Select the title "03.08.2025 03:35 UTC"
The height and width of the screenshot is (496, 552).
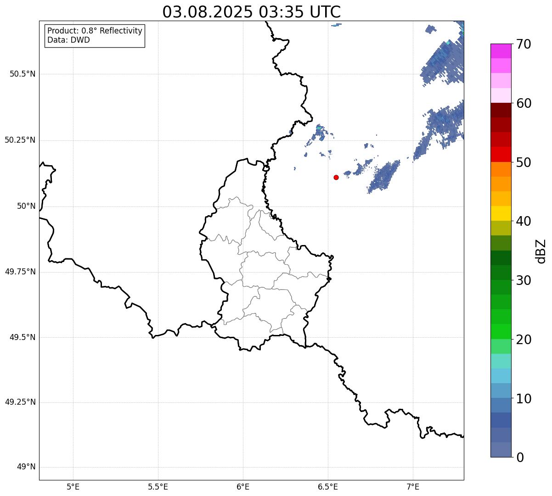pyautogui.click(x=252, y=12)
